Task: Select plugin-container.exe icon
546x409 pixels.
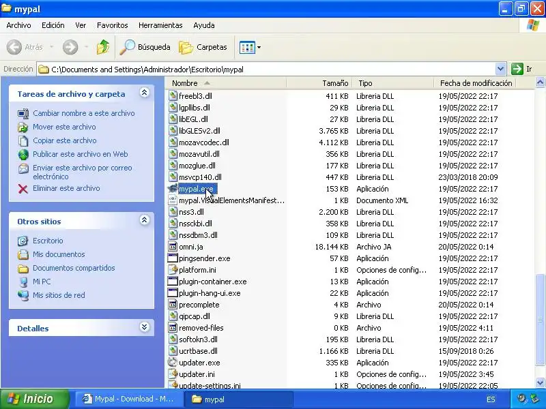Action: click(x=173, y=282)
